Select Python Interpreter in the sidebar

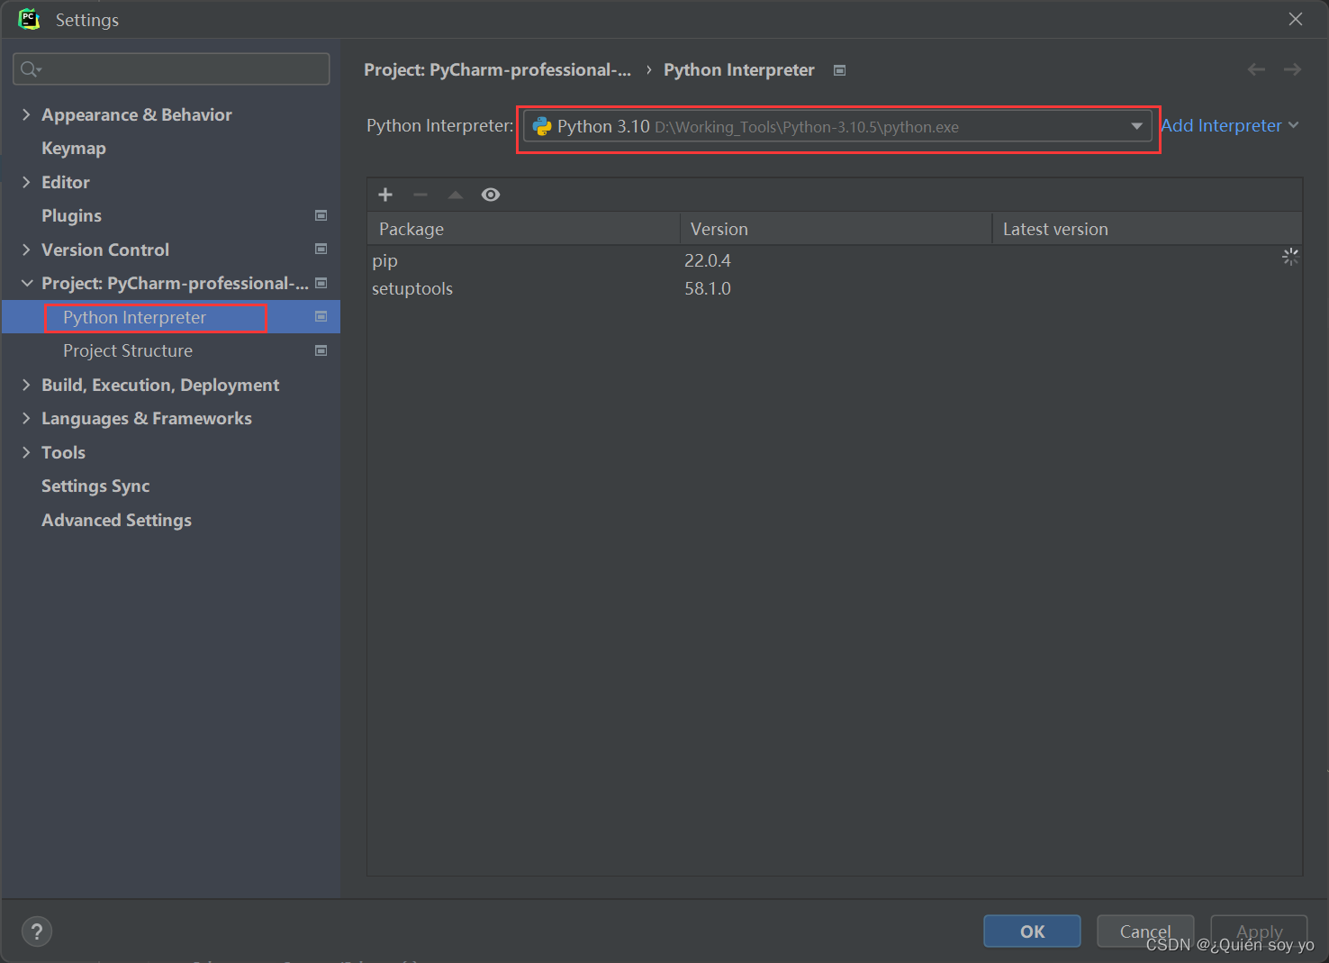tap(134, 317)
